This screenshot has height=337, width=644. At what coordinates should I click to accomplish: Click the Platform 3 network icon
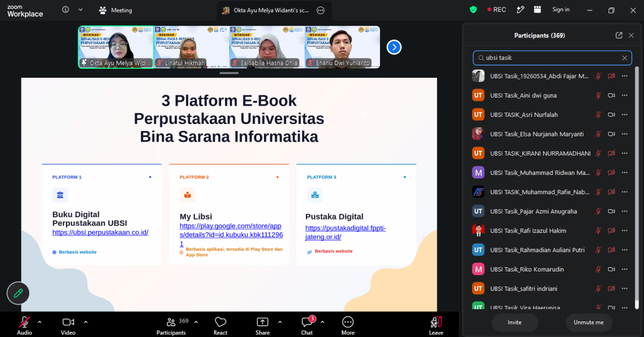[314, 195]
